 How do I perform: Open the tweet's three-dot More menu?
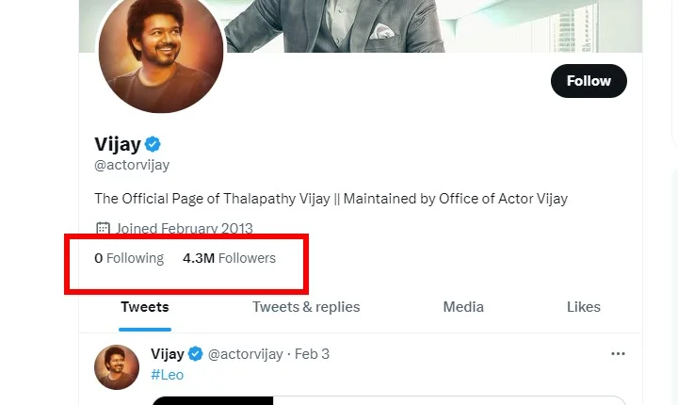pyautogui.click(x=618, y=354)
